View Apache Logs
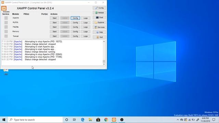 (x=86, y=18)
